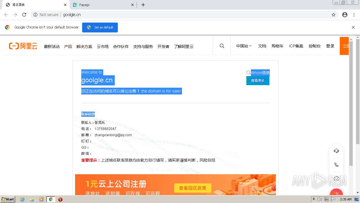This screenshot has height=203, width=360.
Task: Open media player from taskbar
Action: (x=41, y=199)
